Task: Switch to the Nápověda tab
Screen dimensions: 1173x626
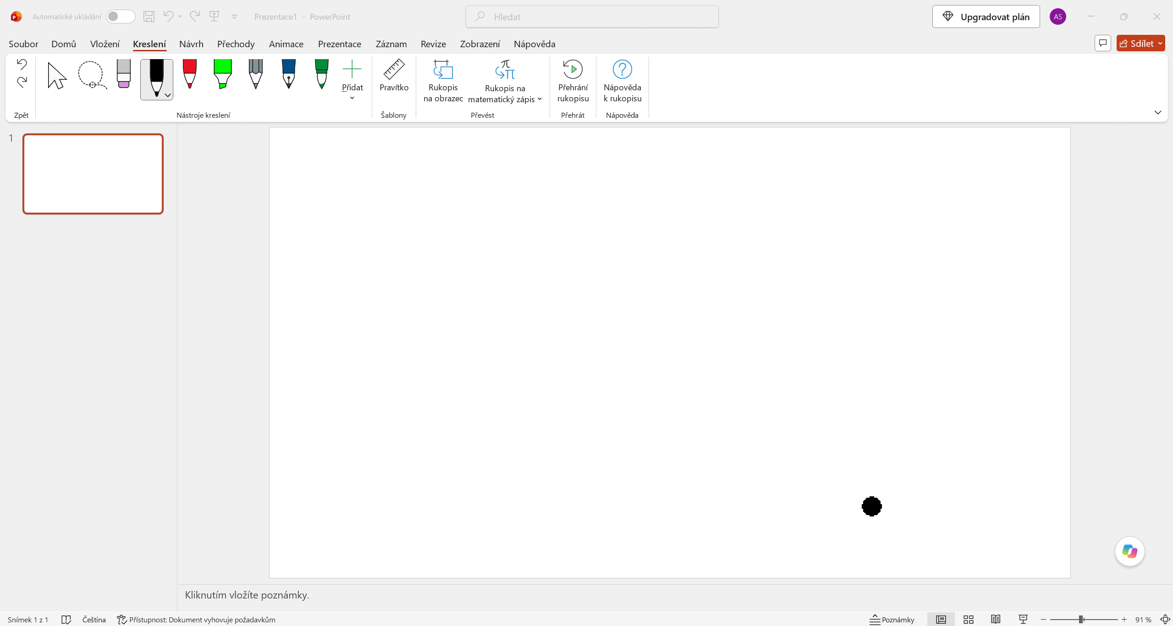Action: point(534,44)
